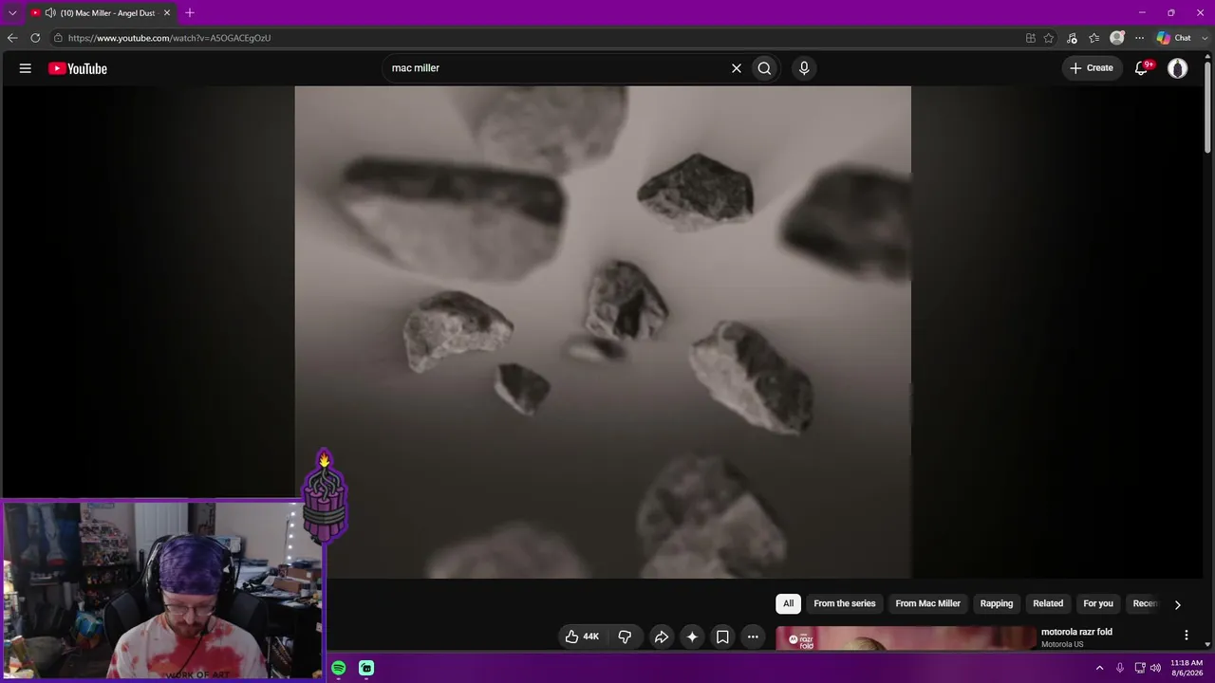The image size is (1215, 683).
Task: Open Copilot Chat
Action: click(1173, 38)
